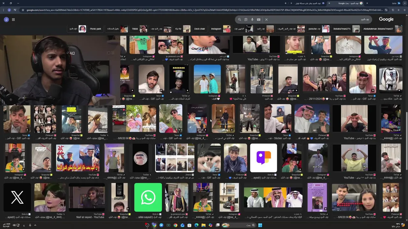This screenshot has height=229, width=408.
Task: Open Google Lens image search icon
Action: 246,19
